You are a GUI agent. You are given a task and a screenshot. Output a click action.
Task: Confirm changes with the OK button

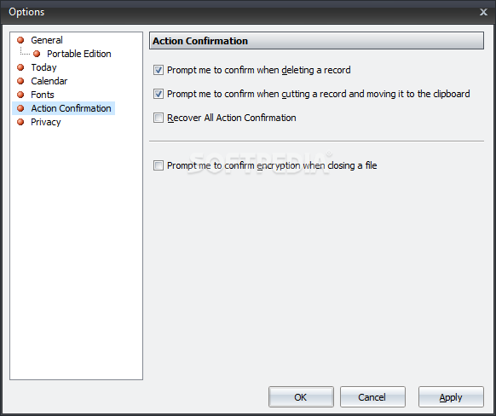coord(301,397)
